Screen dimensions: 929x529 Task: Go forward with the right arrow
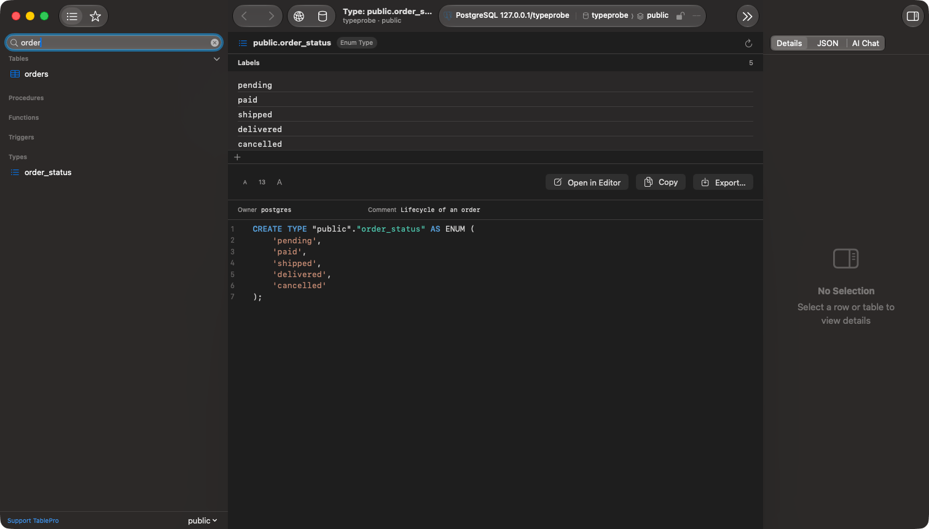(271, 16)
